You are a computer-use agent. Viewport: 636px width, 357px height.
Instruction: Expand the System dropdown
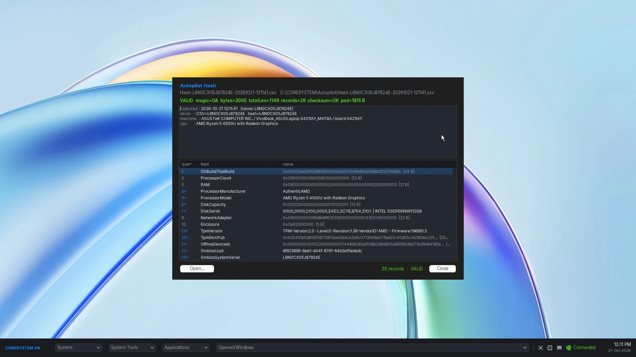(x=79, y=347)
